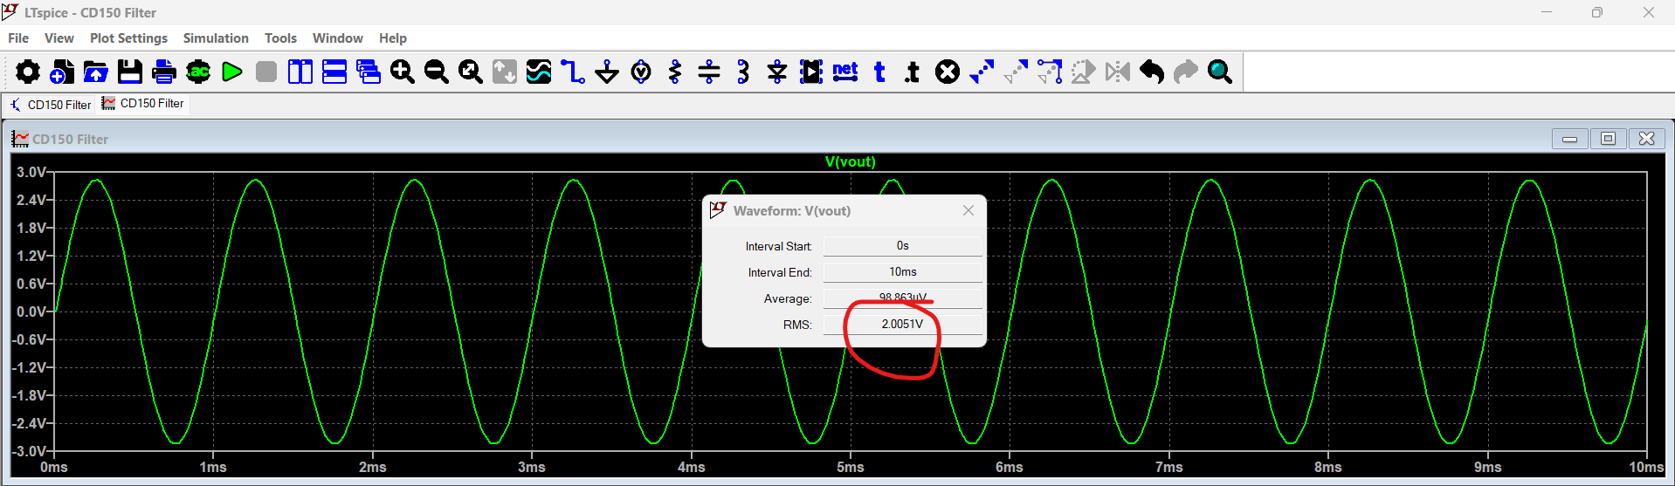This screenshot has height=486, width=1675.
Task: Select the Duplicate tool
Action: click(x=982, y=72)
